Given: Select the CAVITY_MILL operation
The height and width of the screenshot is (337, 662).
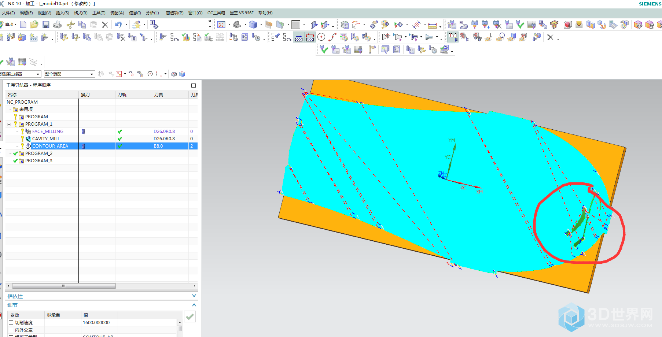Looking at the screenshot, I should (46, 139).
